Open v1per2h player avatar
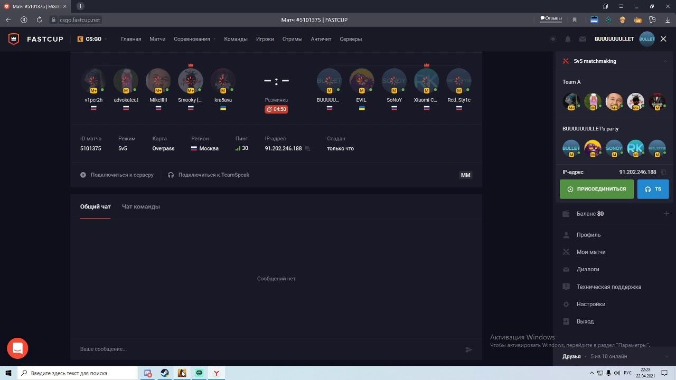676x380 pixels. coord(93,81)
